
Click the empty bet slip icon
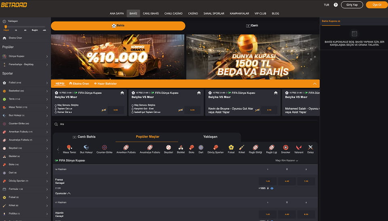point(354,34)
